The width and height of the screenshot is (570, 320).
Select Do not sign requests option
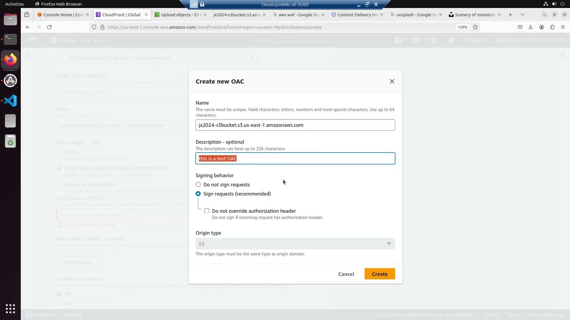[x=198, y=184]
